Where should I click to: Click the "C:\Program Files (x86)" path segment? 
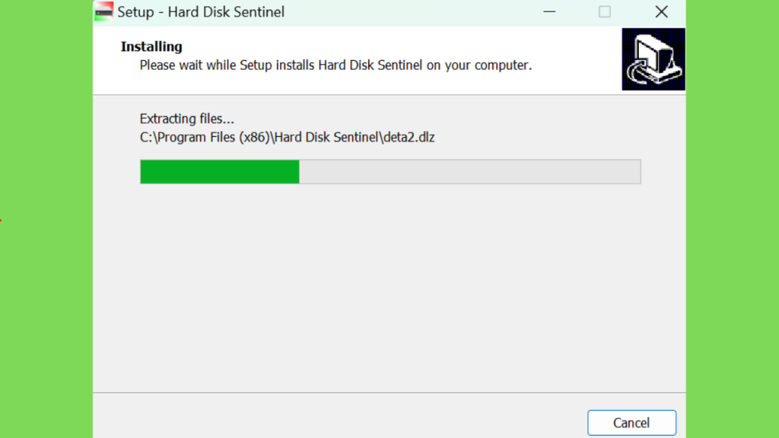click(x=205, y=138)
